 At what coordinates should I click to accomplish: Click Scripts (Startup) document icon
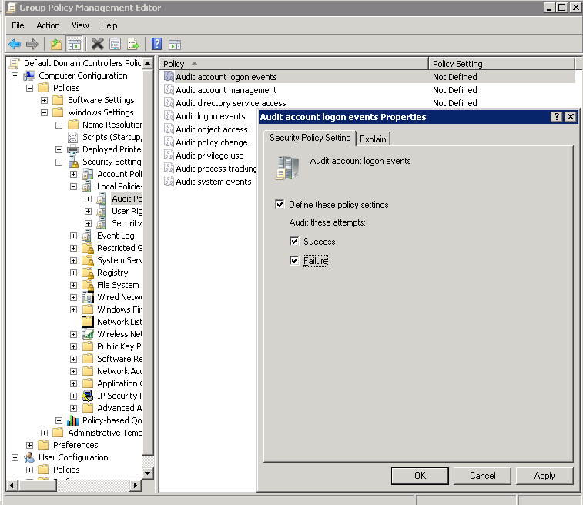point(73,138)
